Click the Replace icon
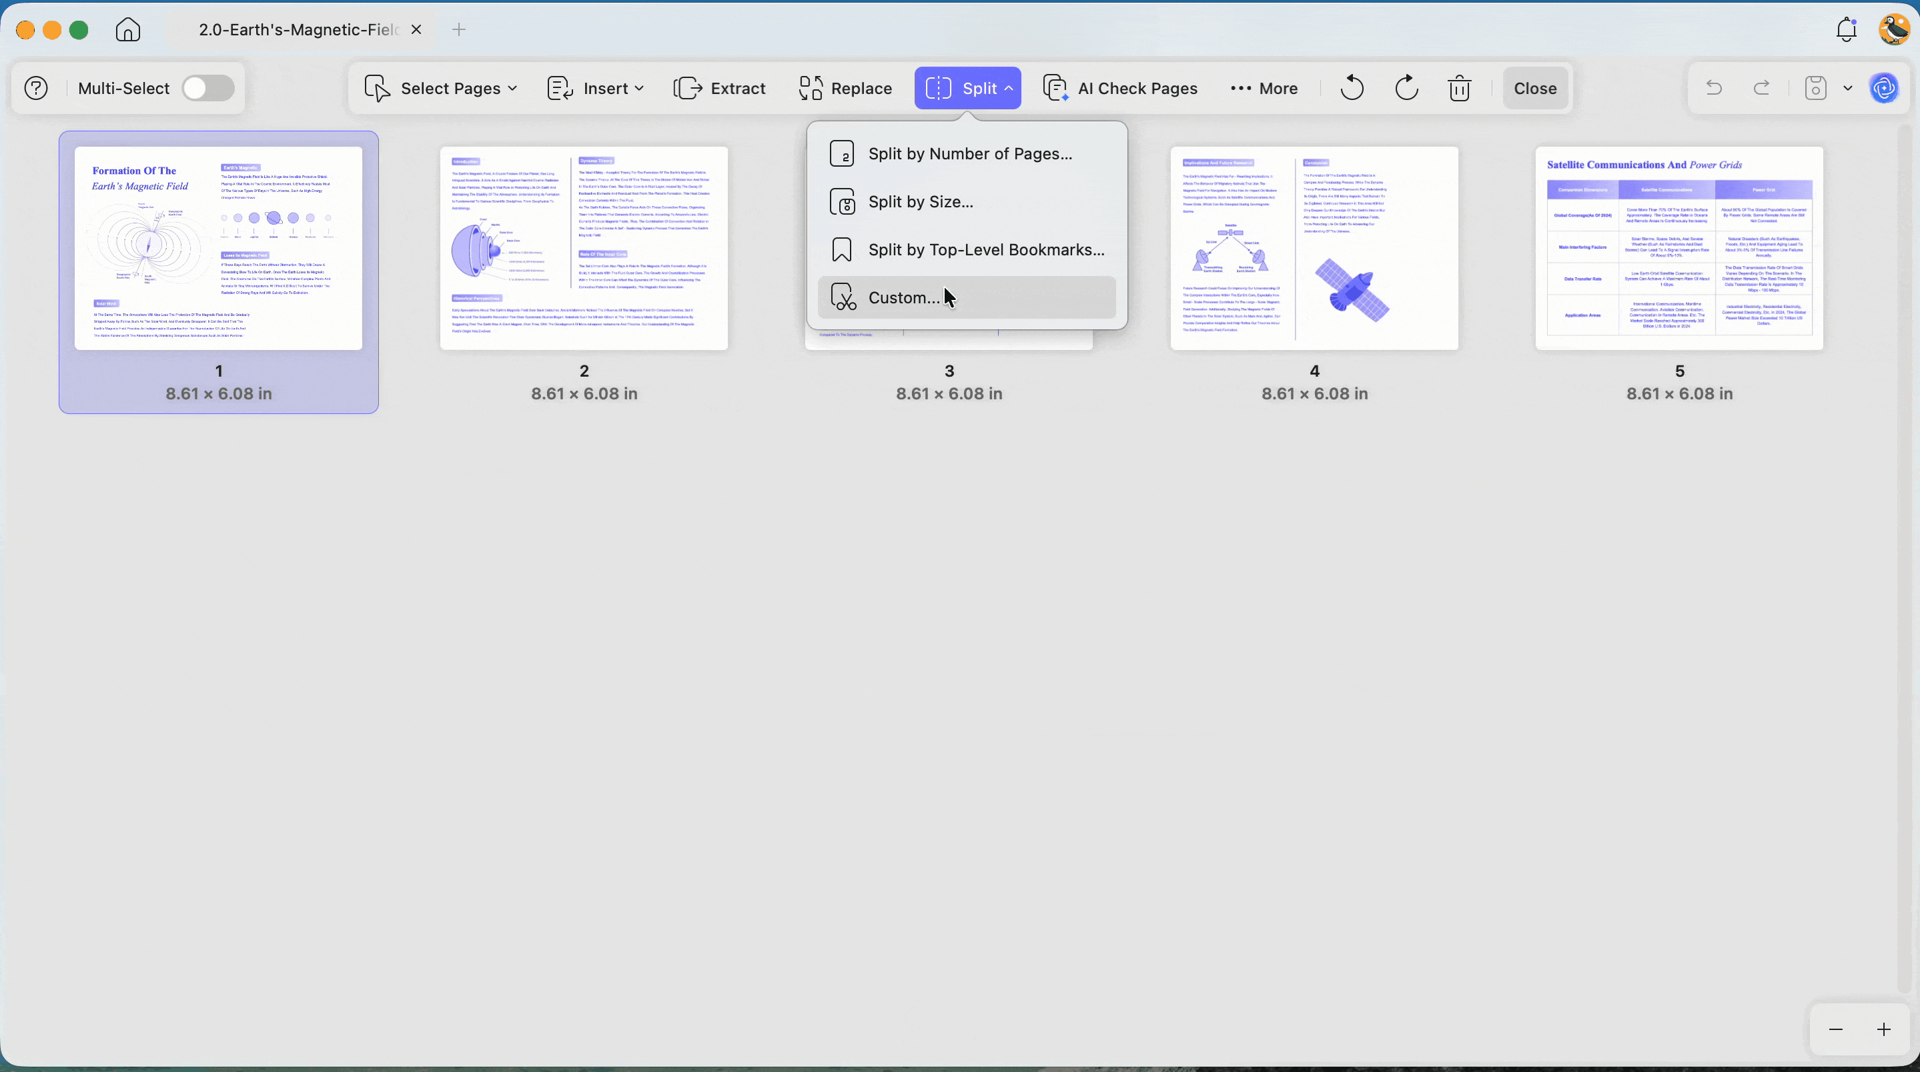 point(811,88)
